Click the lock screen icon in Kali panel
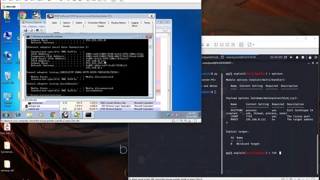Screen dimensions: 320x180 tap(310, 57)
